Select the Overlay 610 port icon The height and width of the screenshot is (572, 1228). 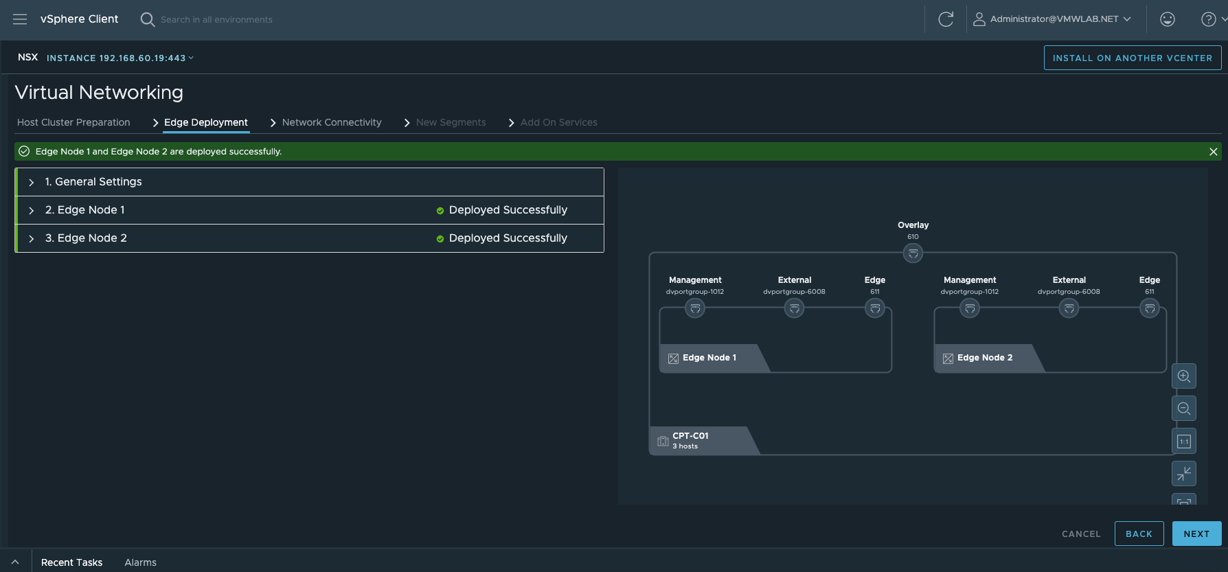(913, 253)
